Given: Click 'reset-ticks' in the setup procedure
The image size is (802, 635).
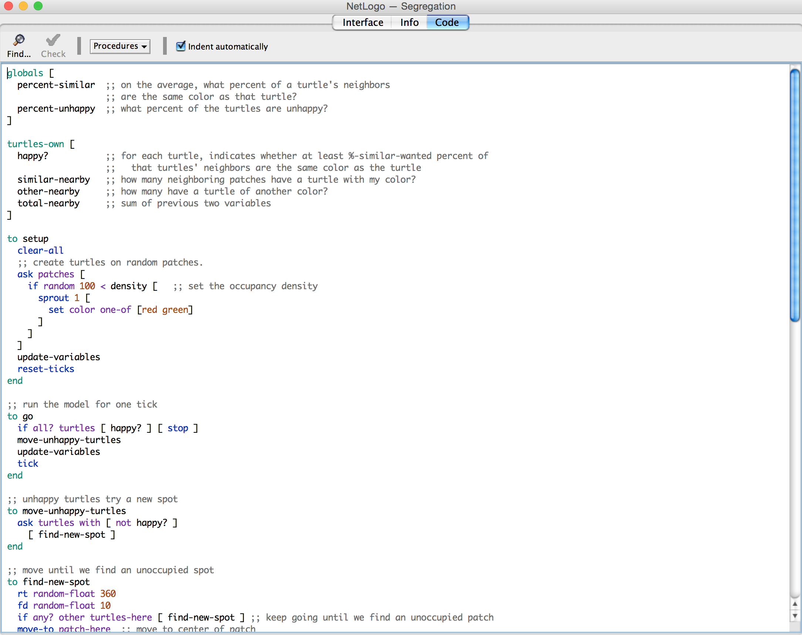Looking at the screenshot, I should pyautogui.click(x=46, y=369).
